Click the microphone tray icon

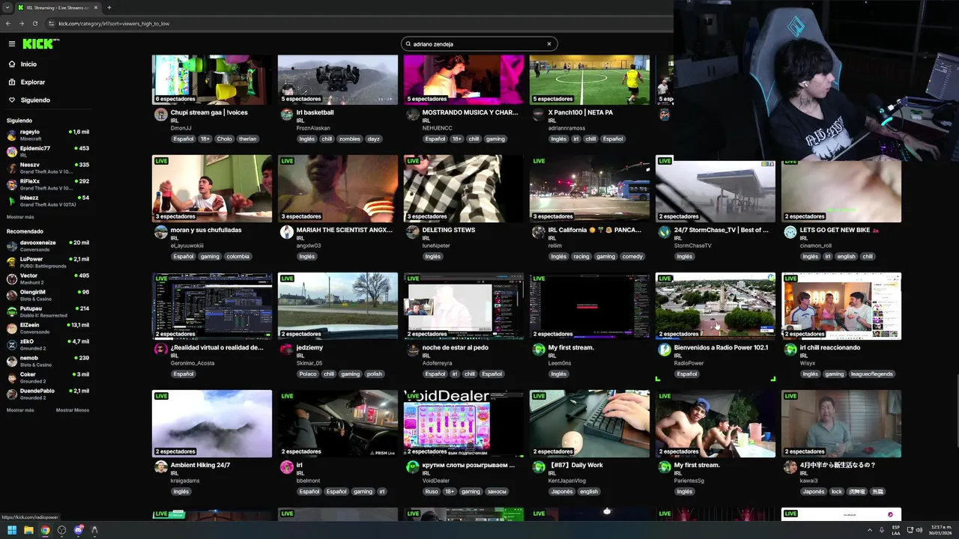[882, 530]
